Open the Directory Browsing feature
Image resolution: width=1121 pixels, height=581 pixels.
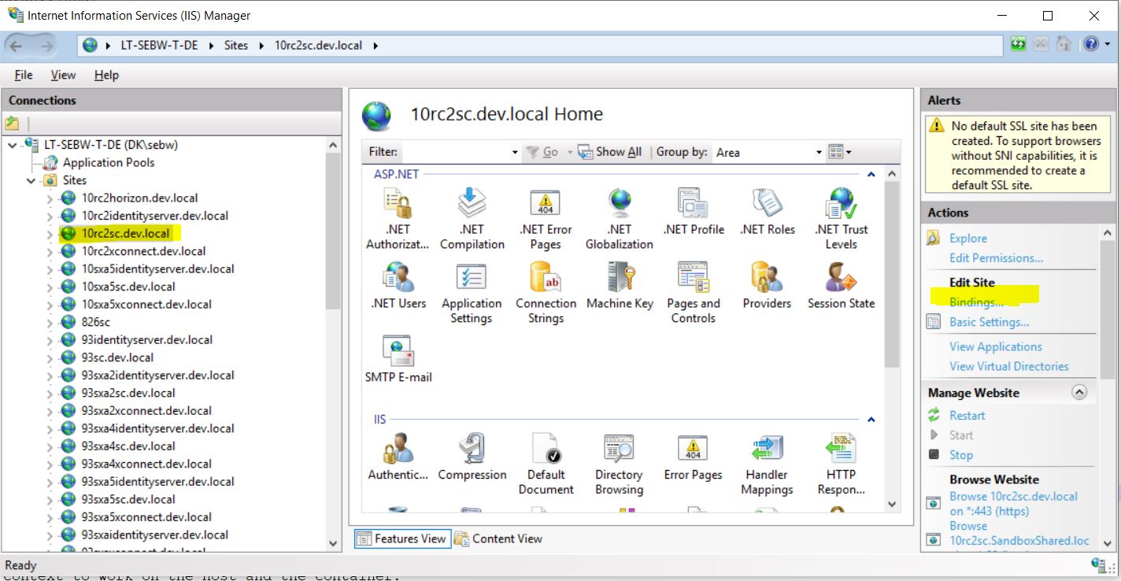pos(620,449)
